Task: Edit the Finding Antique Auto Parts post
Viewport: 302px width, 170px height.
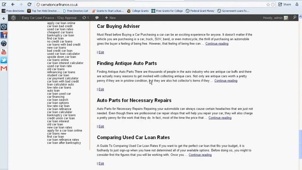Action: tap(101, 89)
